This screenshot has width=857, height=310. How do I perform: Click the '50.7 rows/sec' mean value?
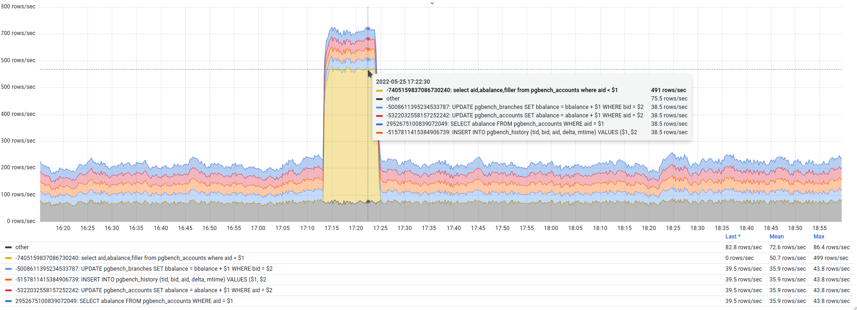(x=788, y=258)
